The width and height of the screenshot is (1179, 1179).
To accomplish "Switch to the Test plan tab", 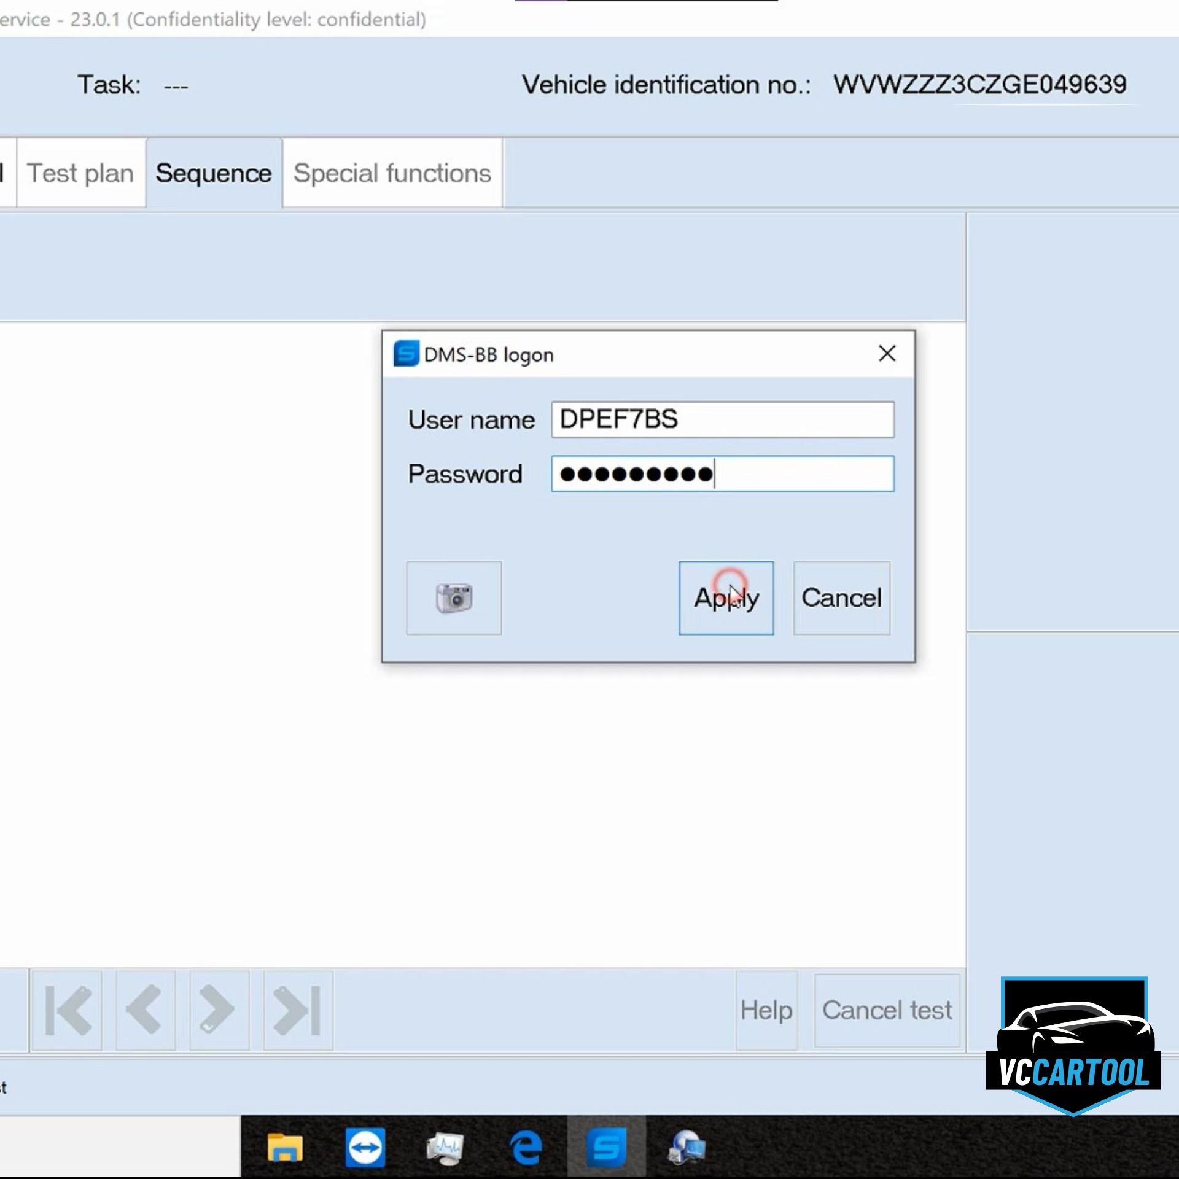I will pos(81,173).
